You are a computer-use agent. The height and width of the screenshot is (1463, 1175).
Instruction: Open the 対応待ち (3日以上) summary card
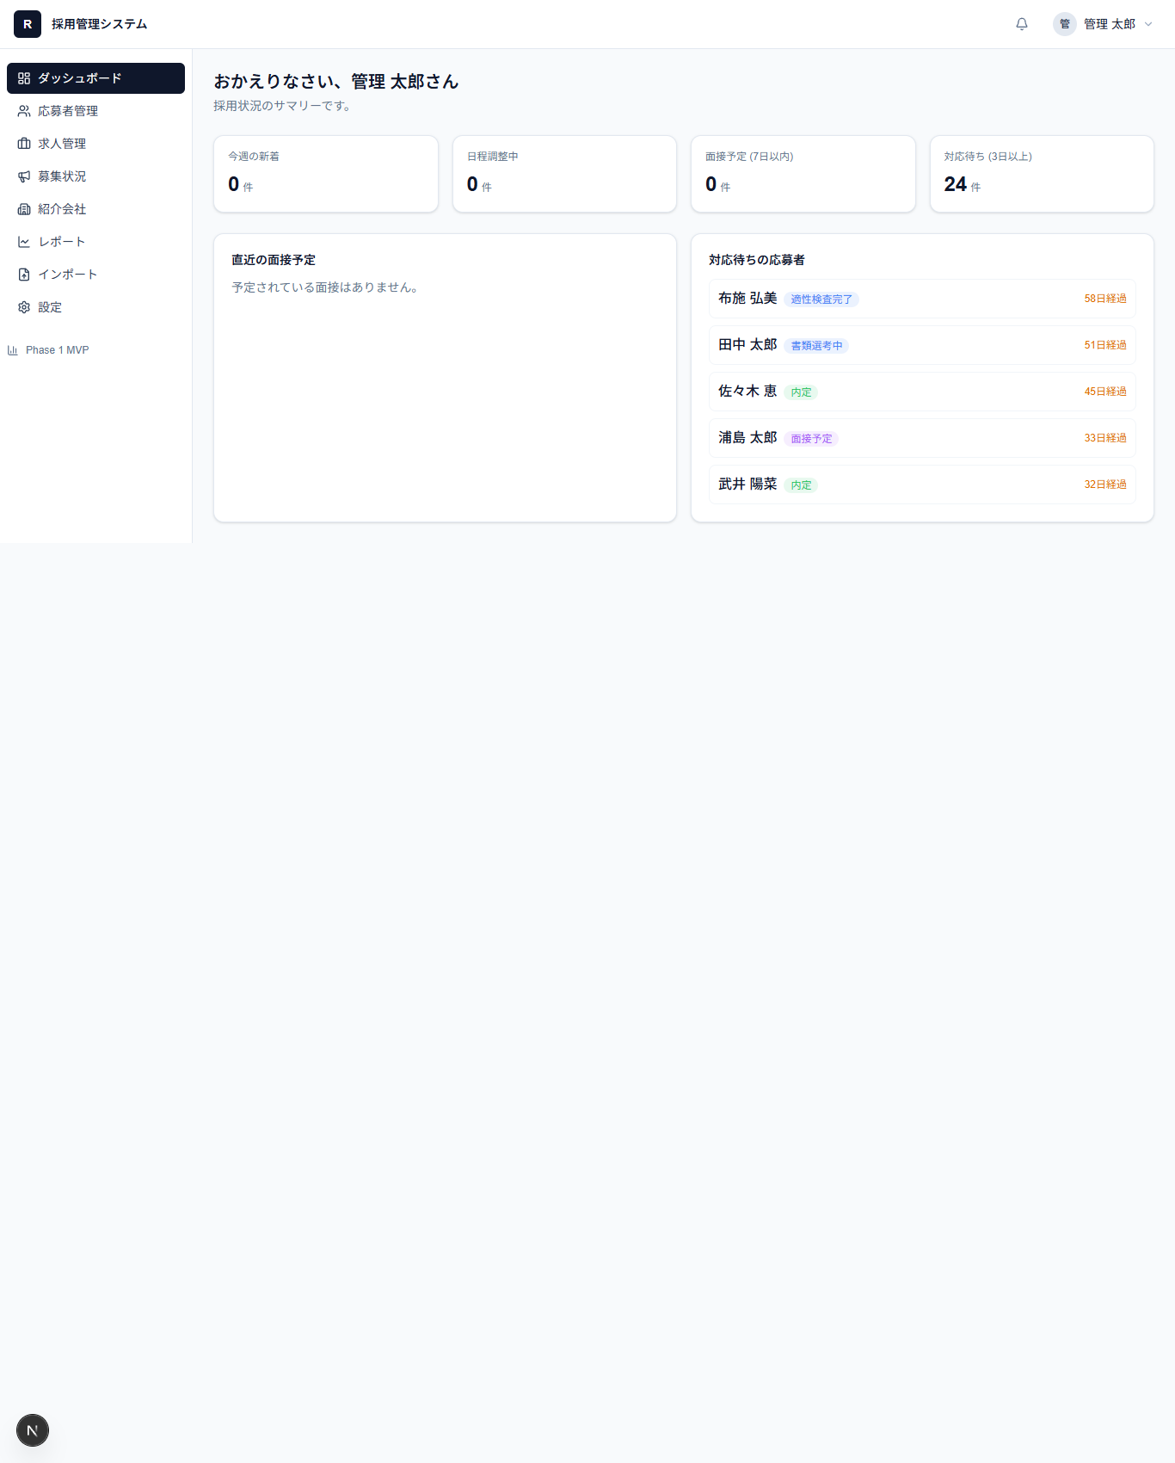[x=1042, y=174]
